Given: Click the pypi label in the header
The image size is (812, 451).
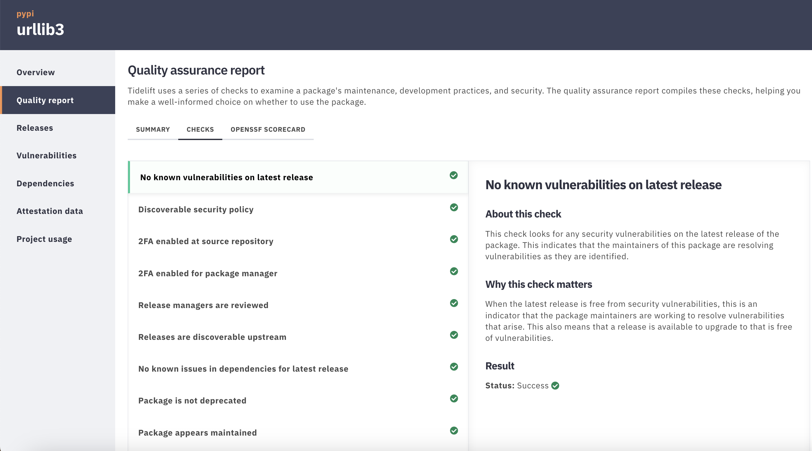Looking at the screenshot, I should [x=25, y=14].
